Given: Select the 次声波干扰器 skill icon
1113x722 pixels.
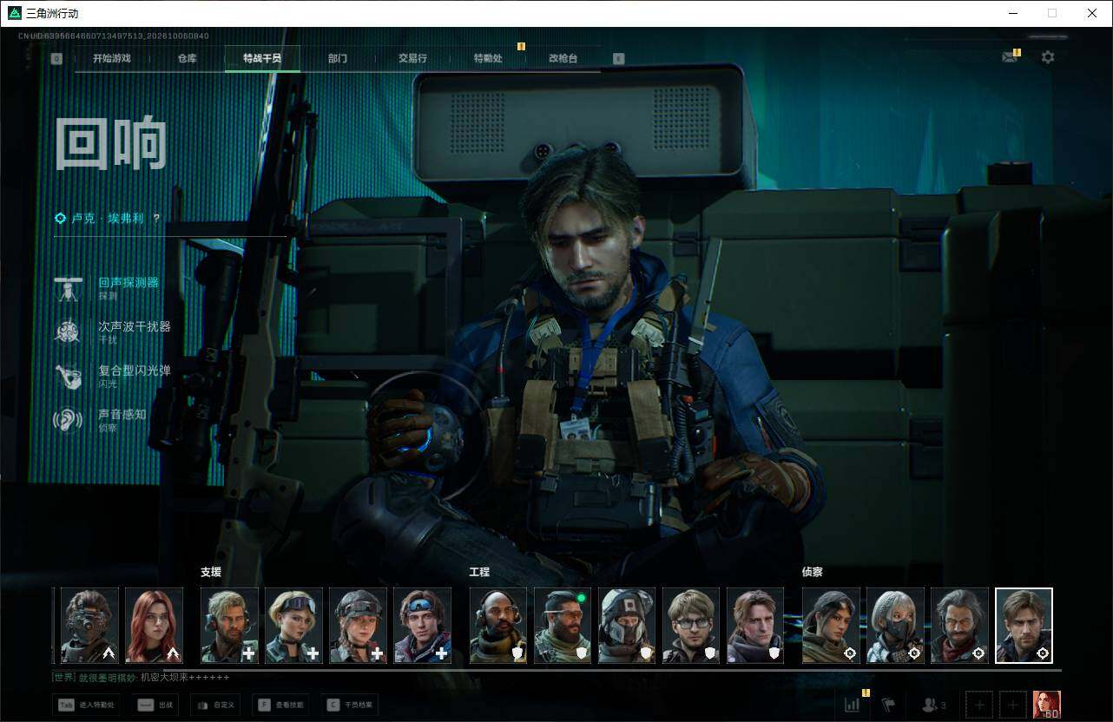Looking at the screenshot, I should (x=68, y=332).
